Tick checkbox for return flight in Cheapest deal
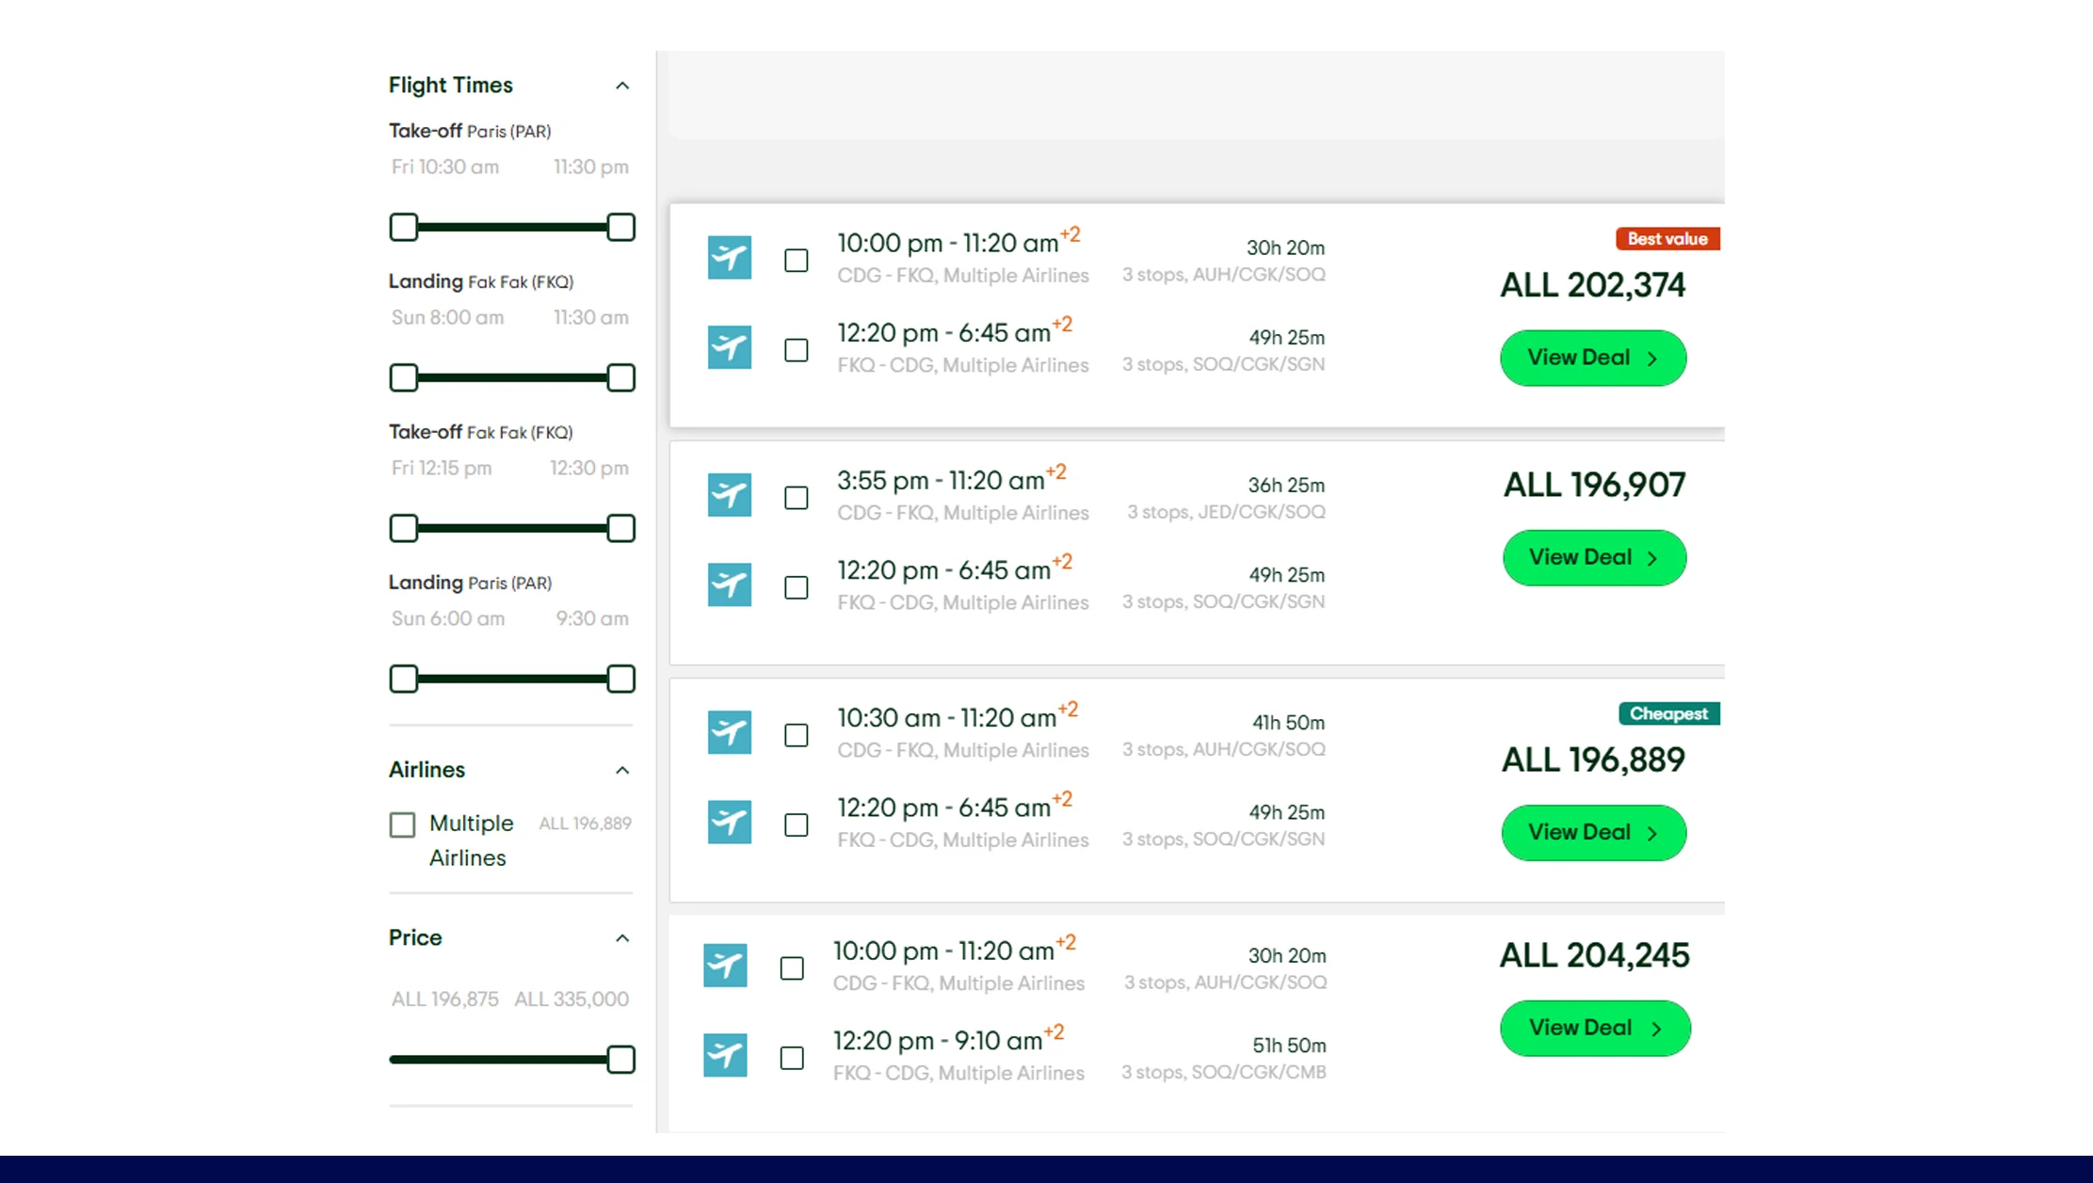Viewport: 2093px width, 1183px height. point(797,824)
